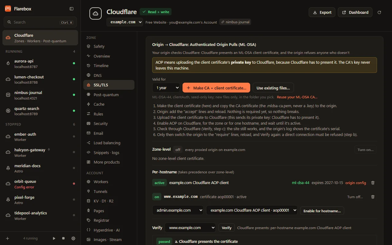Select the halcyon-gateway stopped worker
The image size is (392, 245).
click(40, 153)
